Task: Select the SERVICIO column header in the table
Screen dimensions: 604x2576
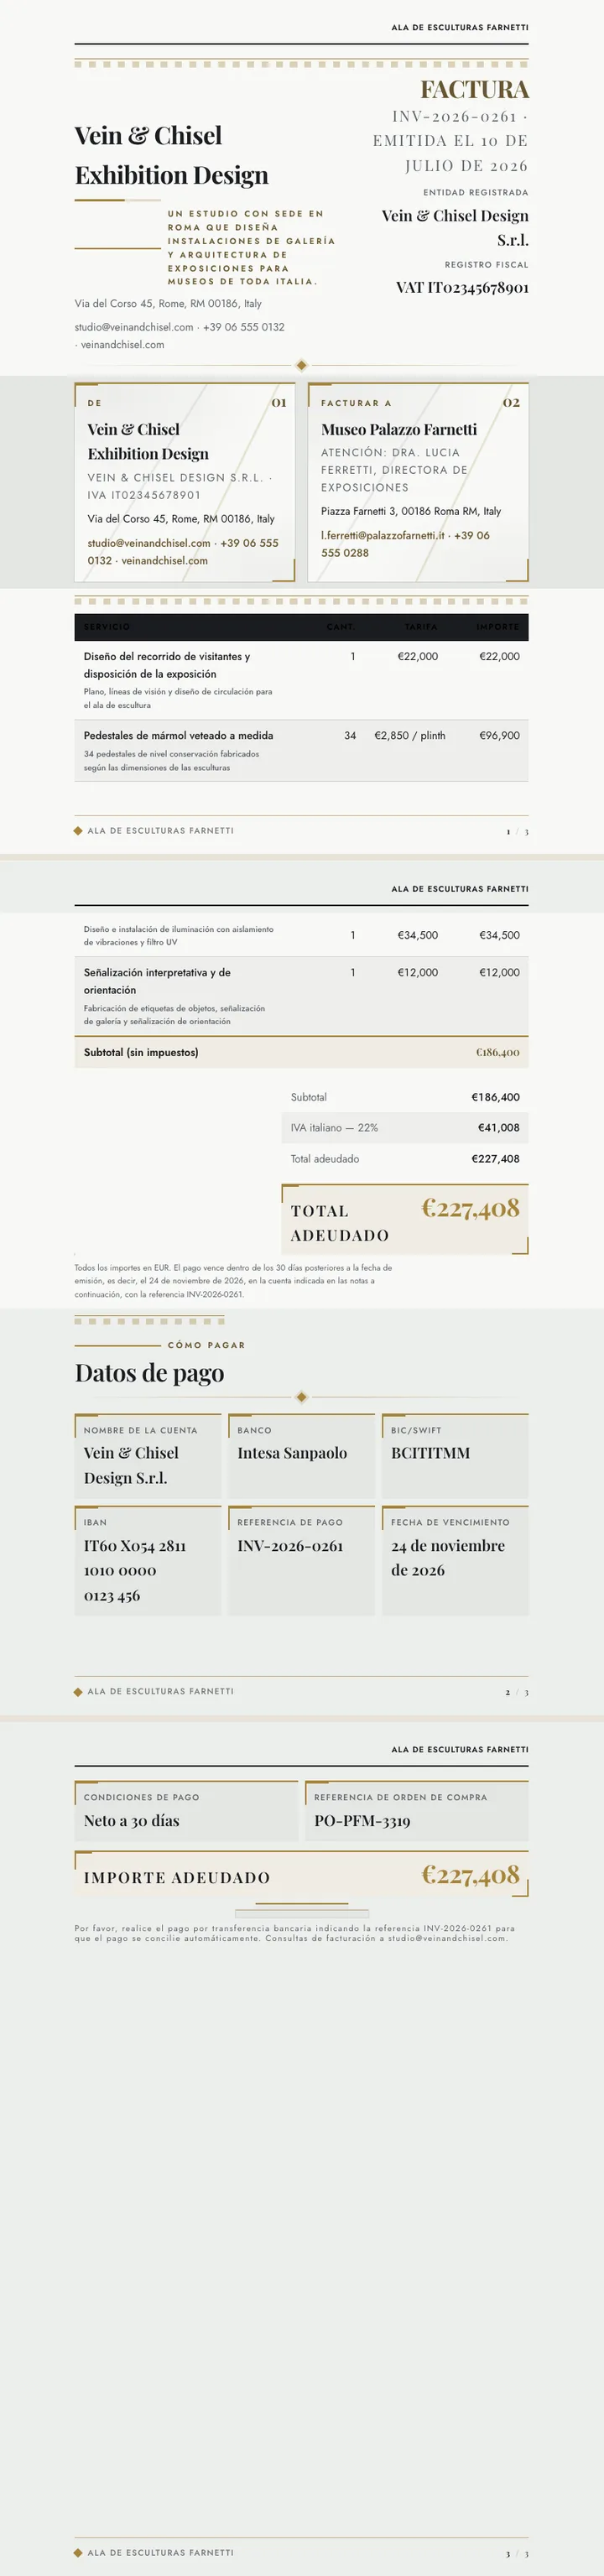Action: pos(107,627)
